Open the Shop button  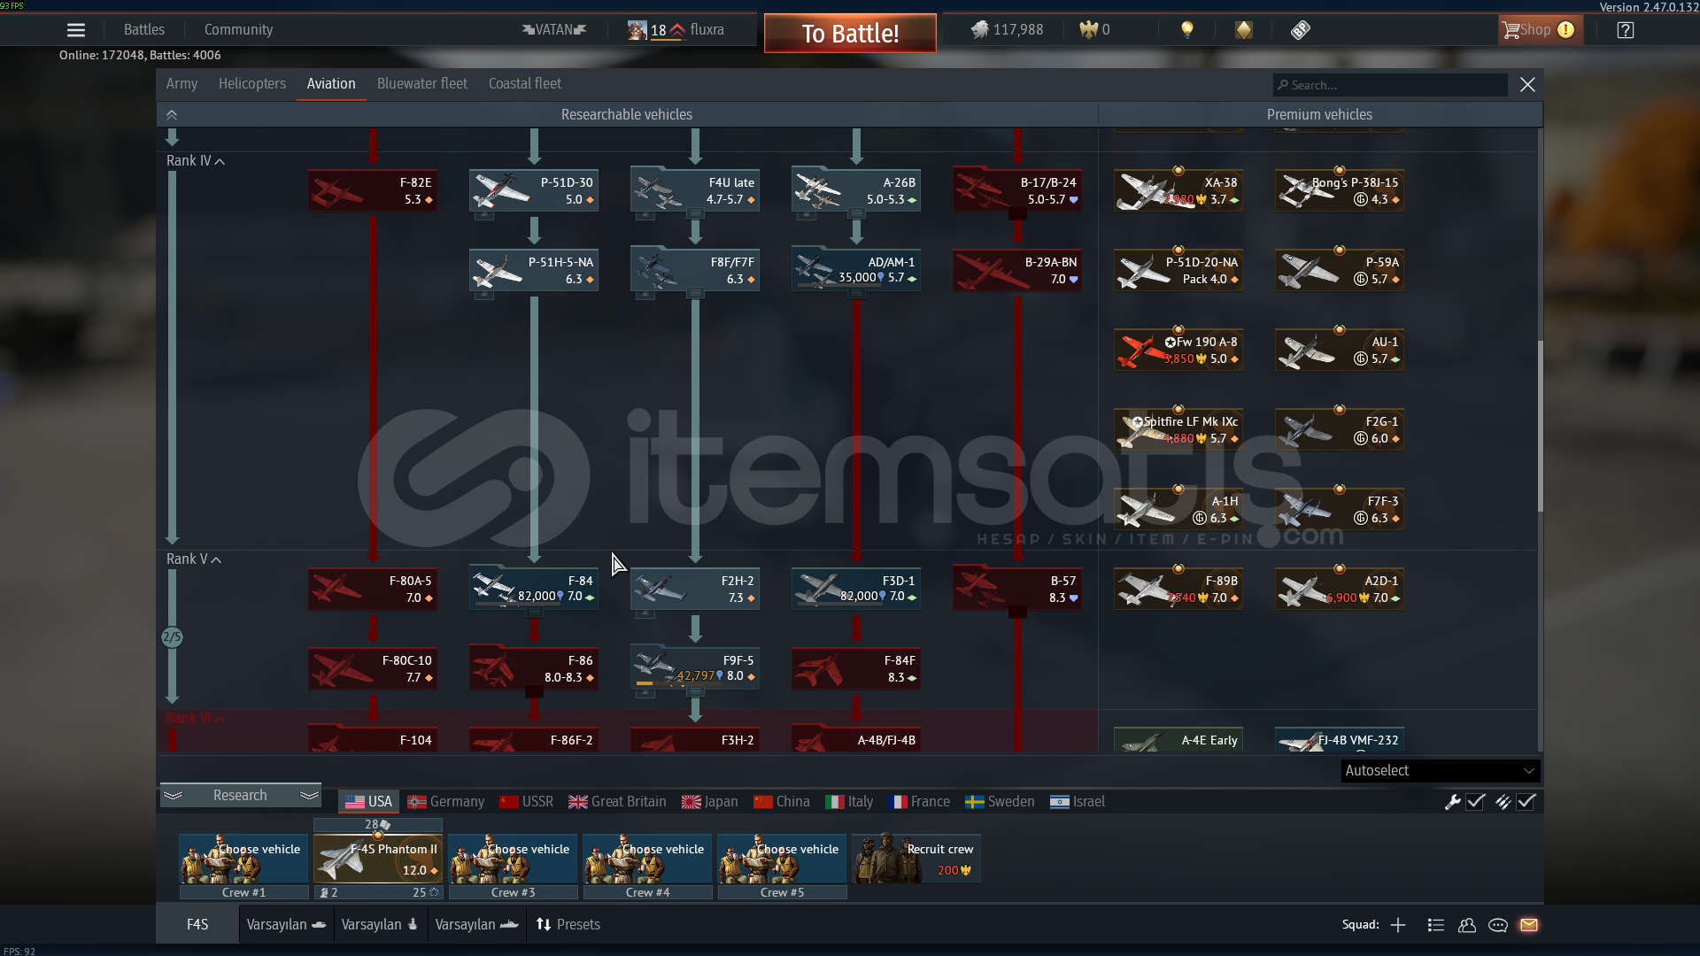pos(1539,30)
